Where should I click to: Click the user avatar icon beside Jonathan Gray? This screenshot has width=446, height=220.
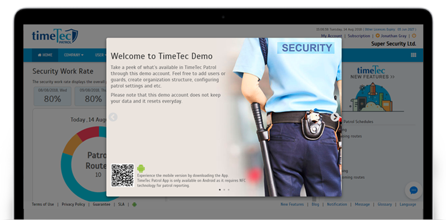377,36
